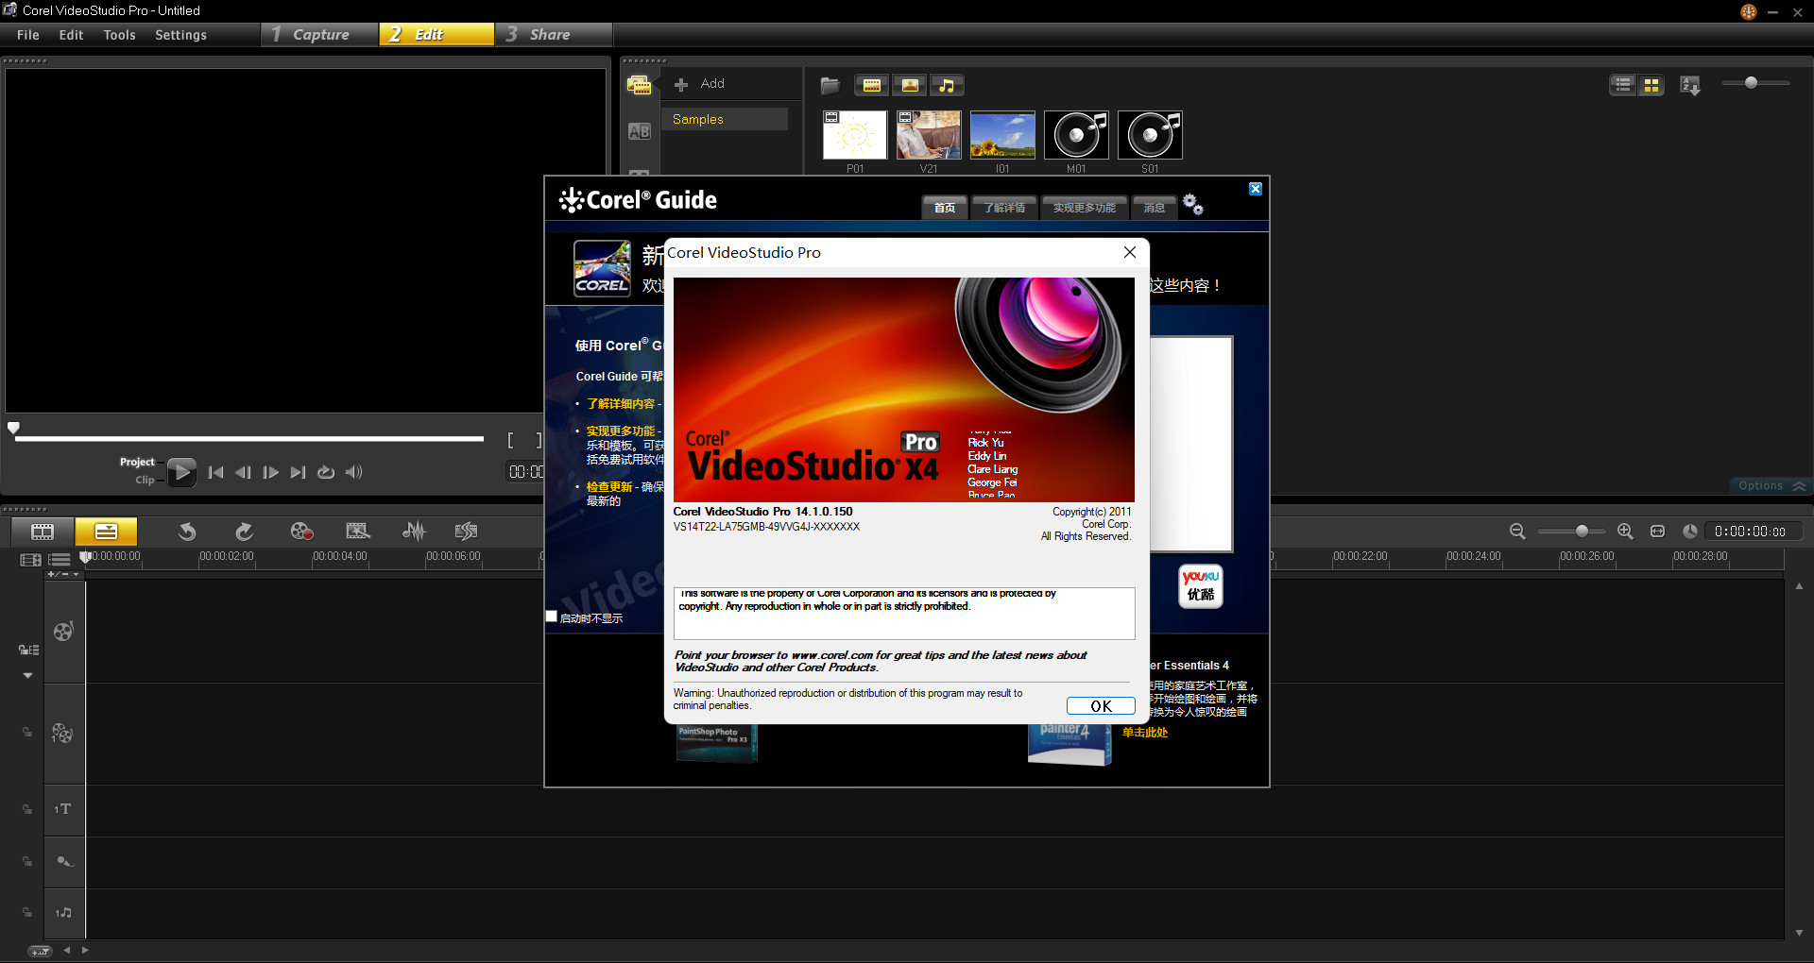Jump to Home with start button
The image size is (1814, 963).
click(216, 472)
